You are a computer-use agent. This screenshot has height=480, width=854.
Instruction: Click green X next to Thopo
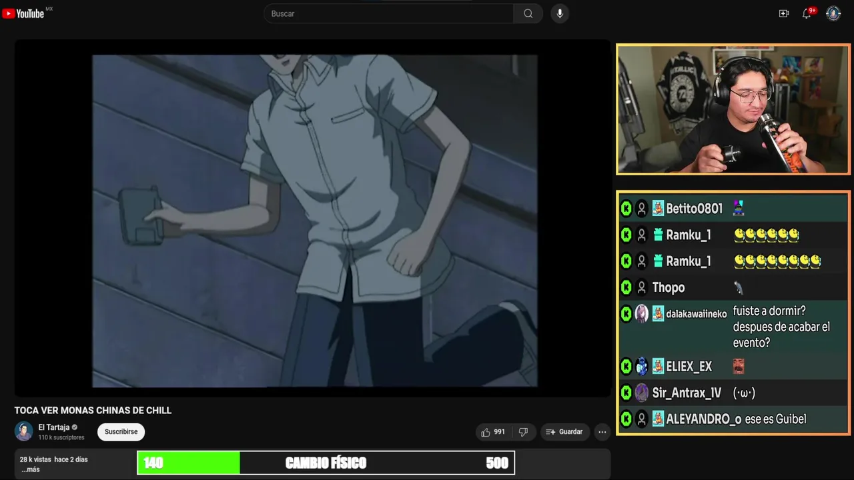point(626,287)
